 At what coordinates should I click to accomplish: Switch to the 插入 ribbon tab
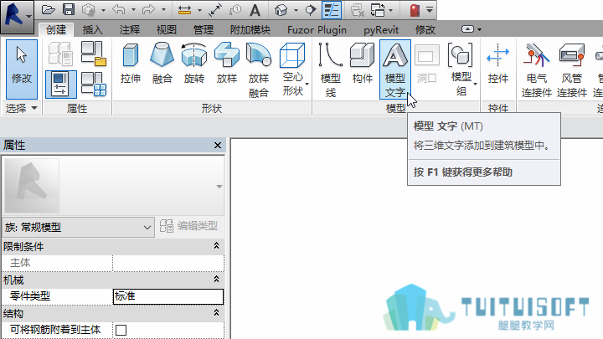[93, 29]
